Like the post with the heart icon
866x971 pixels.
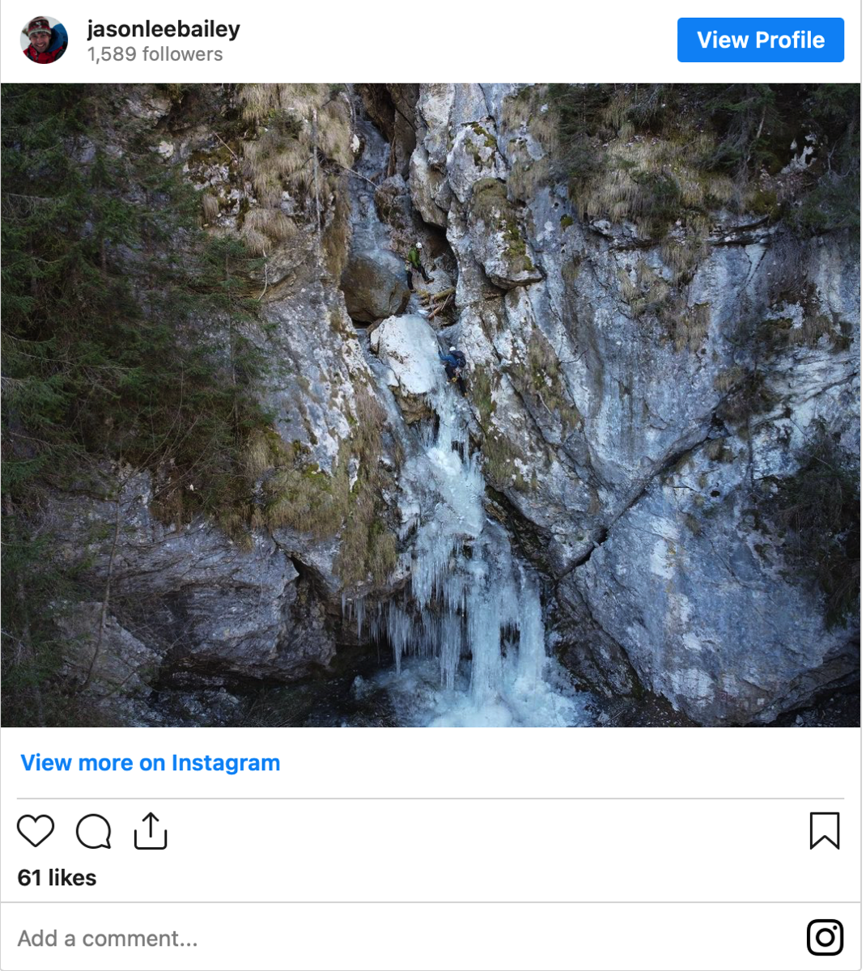(x=36, y=831)
